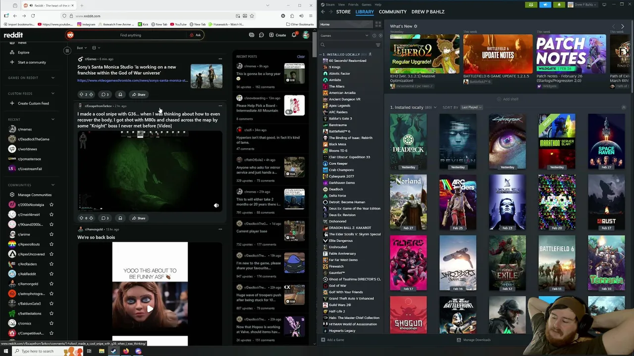
Task: Favorite r/2000sNostalgia with star
Action: [51, 205]
